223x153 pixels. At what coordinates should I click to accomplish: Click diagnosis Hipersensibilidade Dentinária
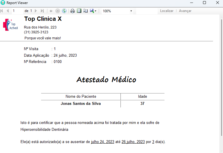tap(44, 130)
